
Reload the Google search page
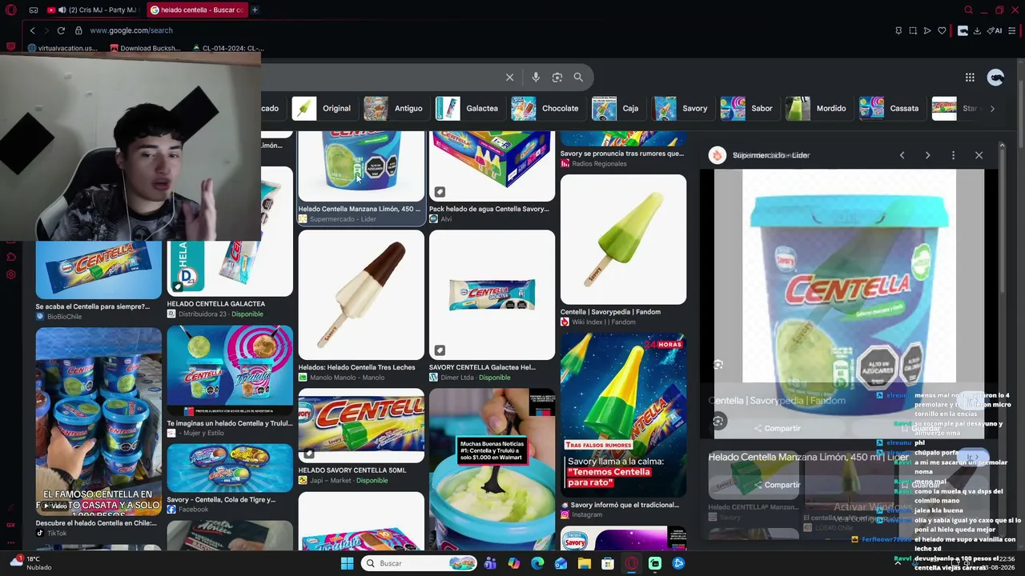[61, 30]
